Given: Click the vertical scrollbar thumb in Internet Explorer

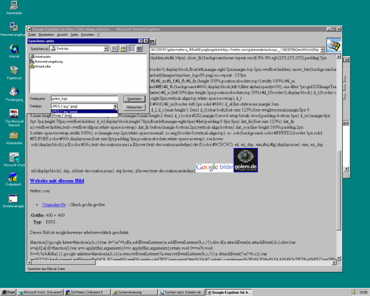Looking at the screenshot, I should coord(339,190).
